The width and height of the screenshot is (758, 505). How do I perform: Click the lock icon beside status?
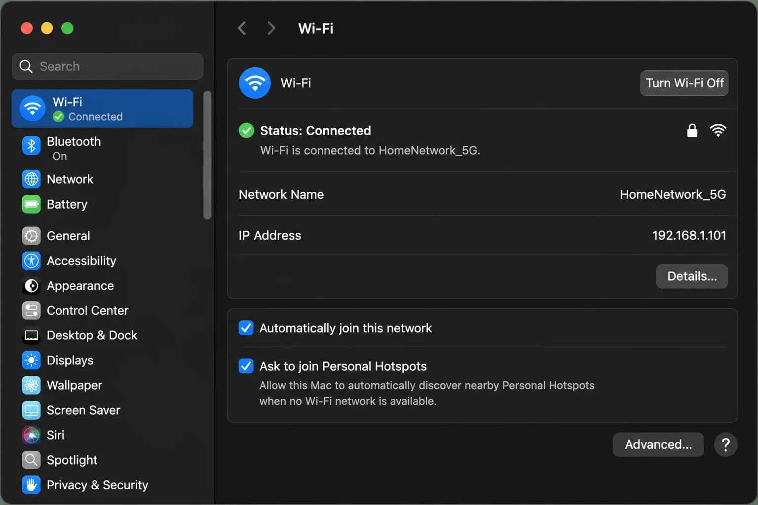coord(692,130)
